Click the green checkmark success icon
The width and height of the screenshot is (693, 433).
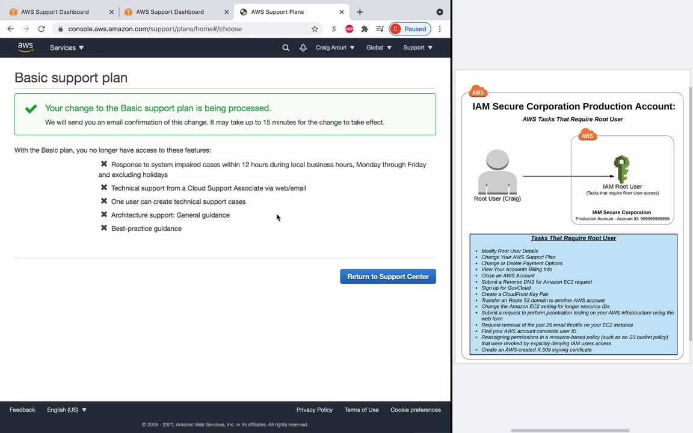pyautogui.click(x=31, y=109)
